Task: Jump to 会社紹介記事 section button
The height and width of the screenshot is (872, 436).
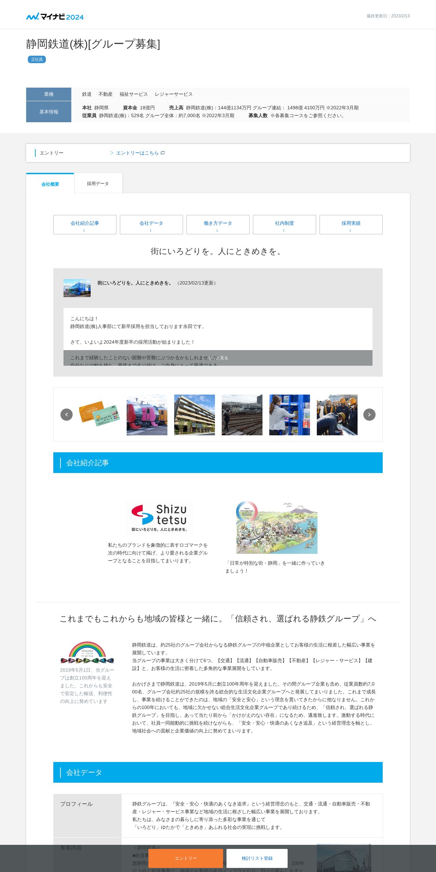Action: (x=85, y=224)
